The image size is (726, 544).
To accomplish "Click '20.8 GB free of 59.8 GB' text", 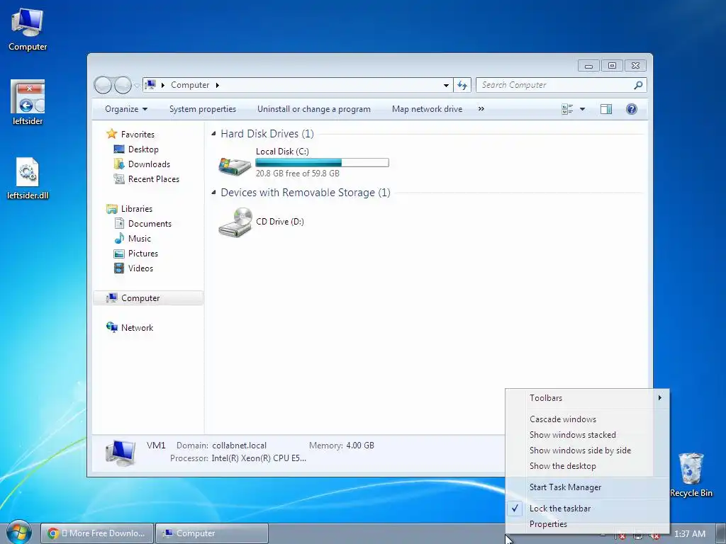I will 297,174.
